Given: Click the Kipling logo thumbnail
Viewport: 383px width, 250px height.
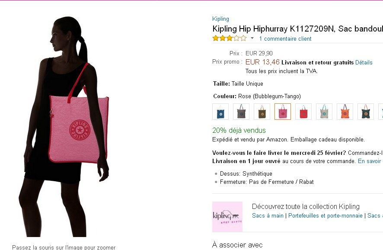Looking at the screenshot, I should pyautogui.click(x=227, y=217).
